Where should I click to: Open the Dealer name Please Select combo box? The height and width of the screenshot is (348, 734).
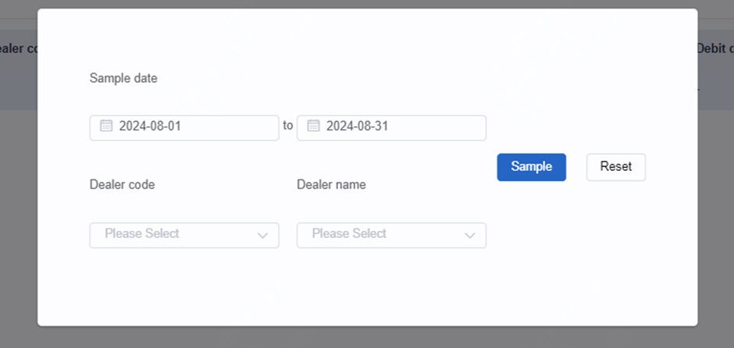click(x=391, y=235)
